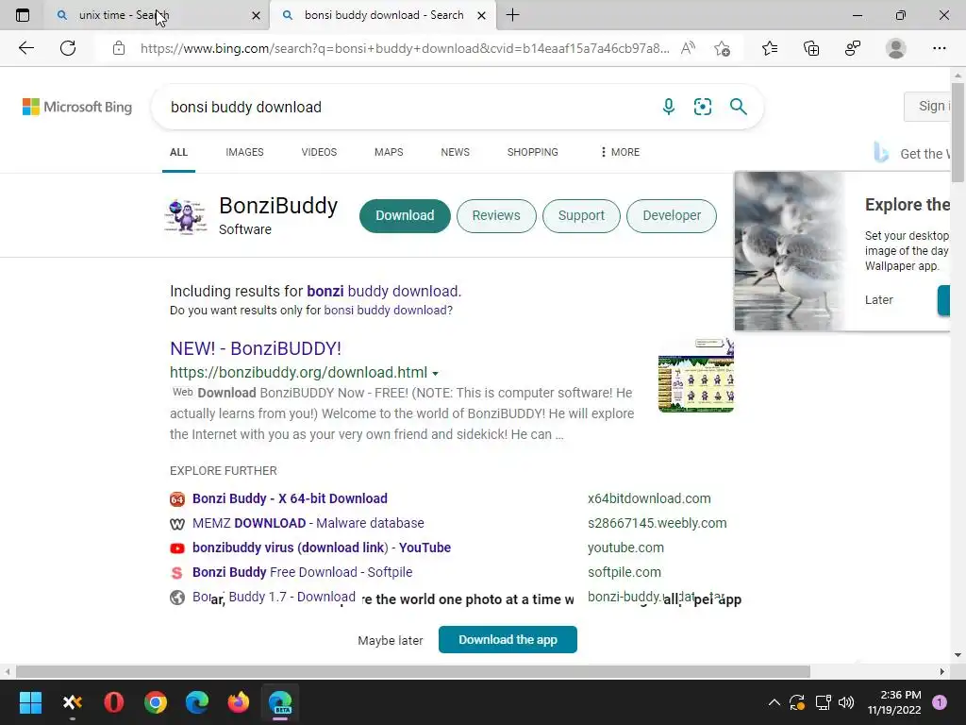Screen dimensions: 966x725
Task: Open Collections panel
Action: pos(811,48)
